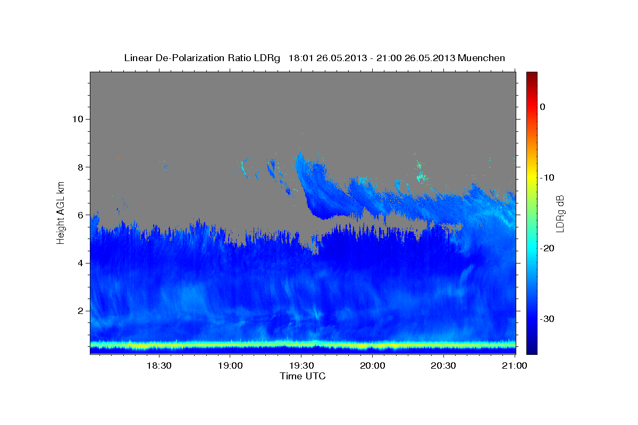The width and height of the screenshot is (638, 425).
Task: Click the colorbar value '-30'
Action: (x=547, y=319)
